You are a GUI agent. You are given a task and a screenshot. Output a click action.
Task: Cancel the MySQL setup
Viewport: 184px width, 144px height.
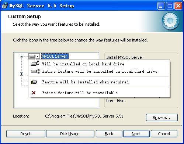(164, 134)
